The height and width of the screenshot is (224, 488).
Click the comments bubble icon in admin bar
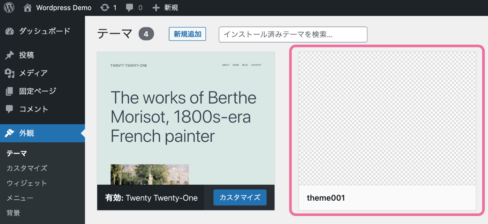(130, 7)
